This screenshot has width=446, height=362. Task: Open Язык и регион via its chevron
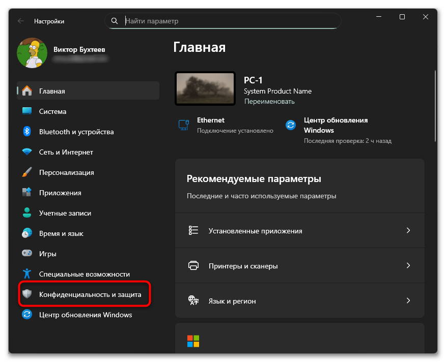click(408, 300)
